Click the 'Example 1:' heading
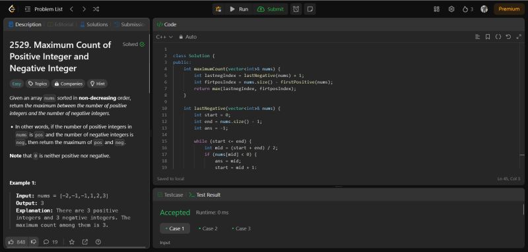The height and width of the screenshot is (252, 528). click(x=22, y=183)
